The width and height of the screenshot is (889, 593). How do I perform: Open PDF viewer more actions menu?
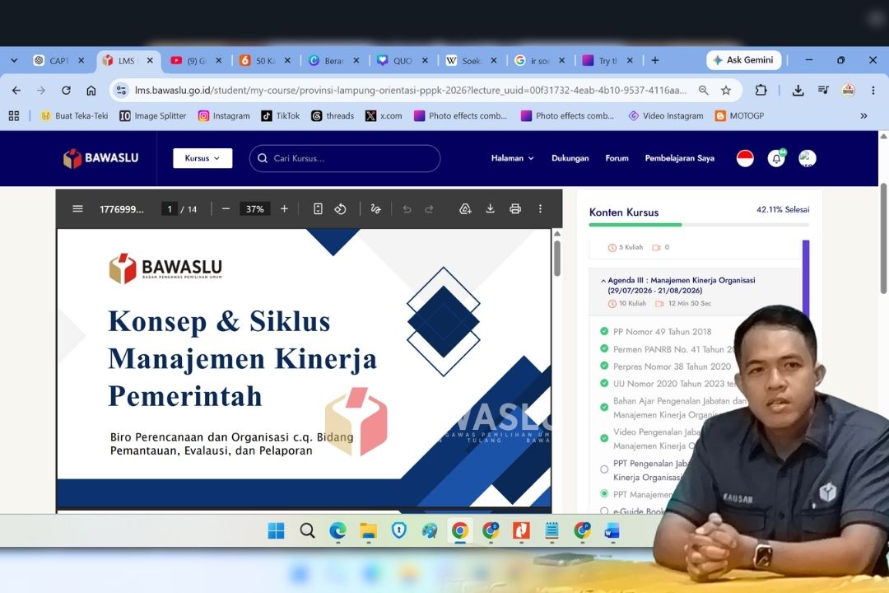540,209
